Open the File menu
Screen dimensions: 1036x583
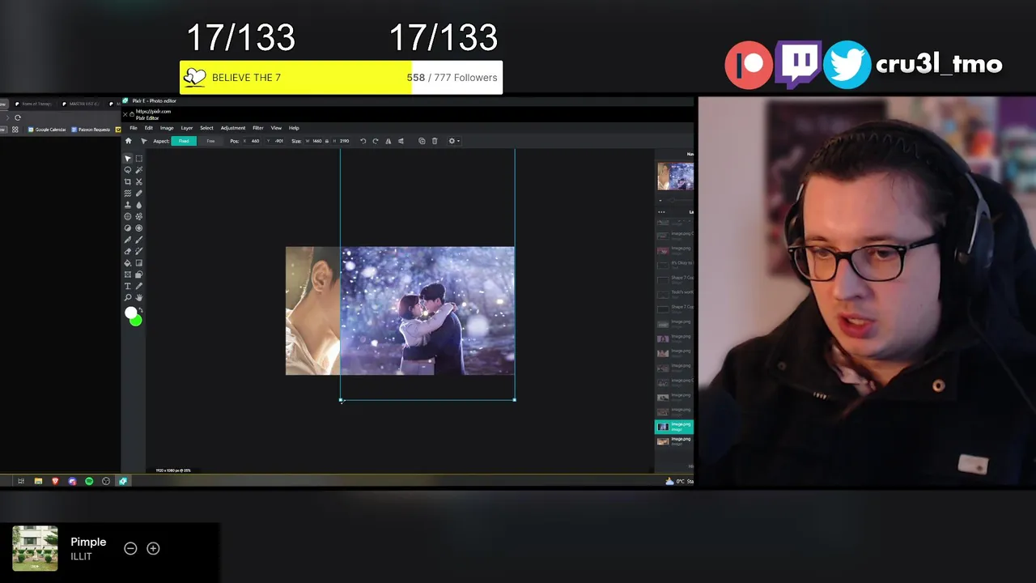click(x=134, y=128)
